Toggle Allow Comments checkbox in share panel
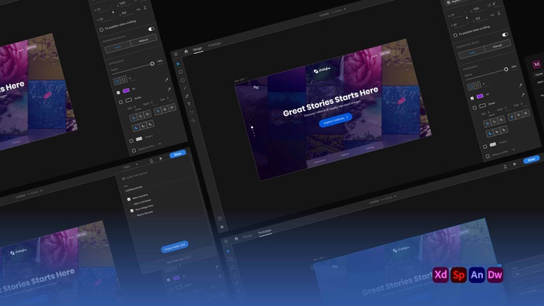The image size is (544, 306). coord(129,200)
